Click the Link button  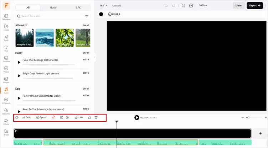coord(79,117)
